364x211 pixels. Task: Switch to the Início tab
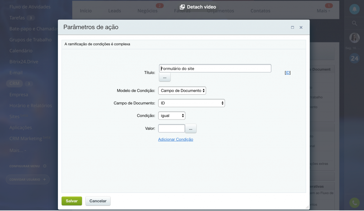pos(86,11)
